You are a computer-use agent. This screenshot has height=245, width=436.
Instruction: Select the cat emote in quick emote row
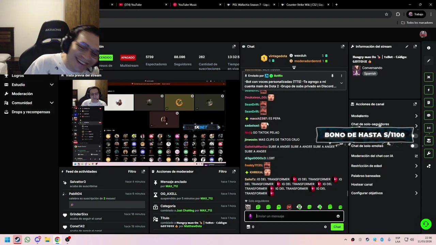(248, 207)
